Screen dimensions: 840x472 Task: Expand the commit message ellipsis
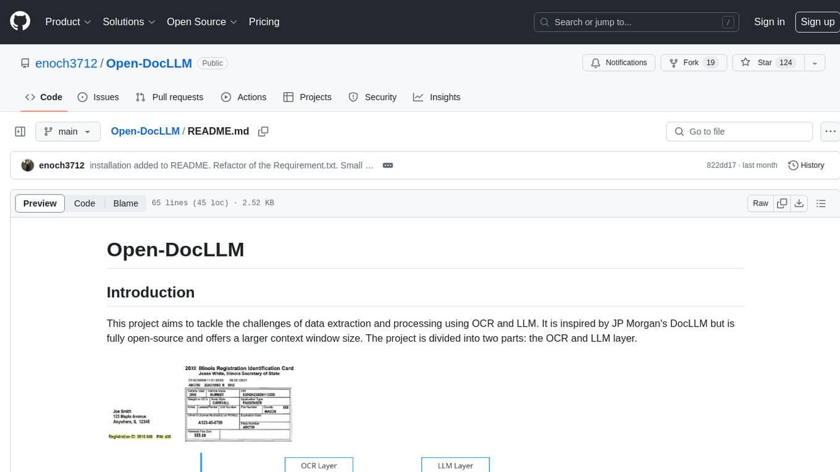tap(388, 166)
